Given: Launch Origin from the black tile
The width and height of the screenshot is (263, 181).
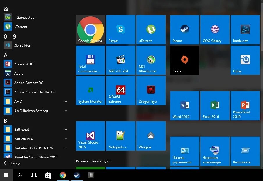Looking at the screenshot, I should click(185, 60).
